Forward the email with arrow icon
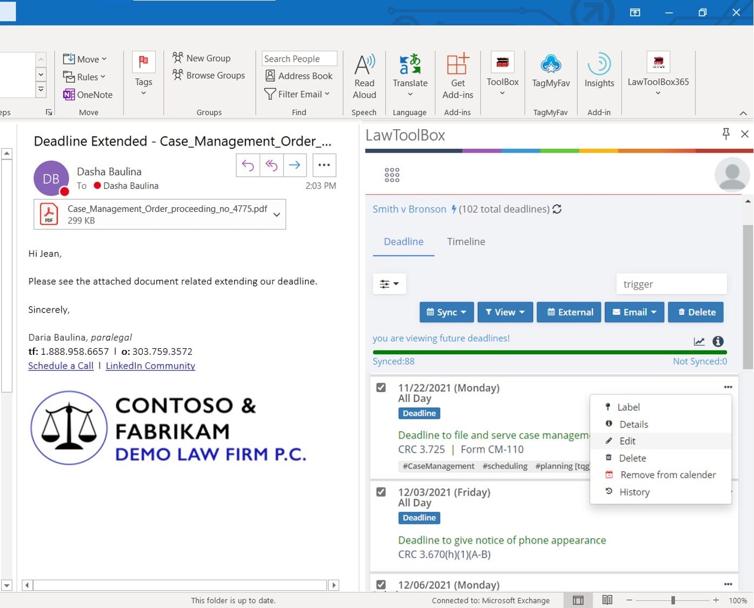754x608 pixels. click(x=294, y=165)
